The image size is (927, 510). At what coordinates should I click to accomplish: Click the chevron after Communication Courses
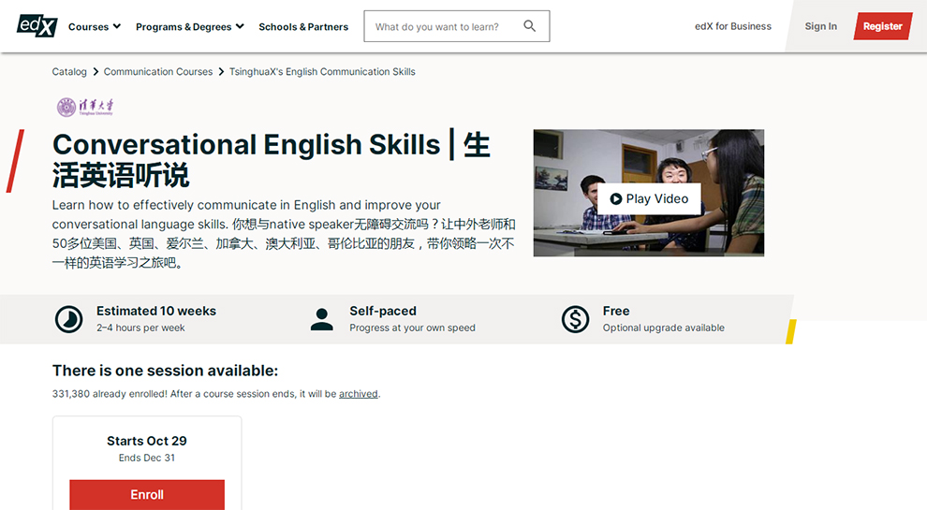tap(221, 71)
